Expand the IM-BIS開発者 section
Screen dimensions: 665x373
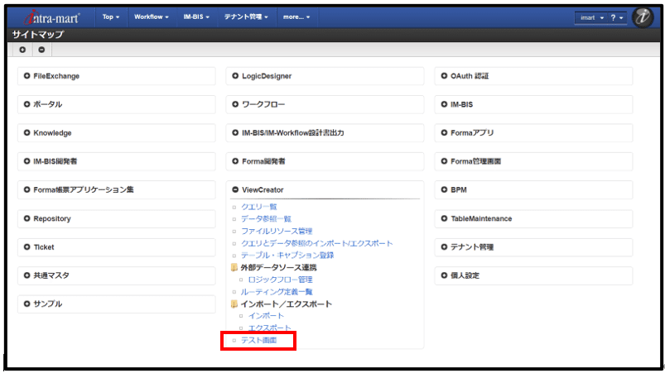pos(116,161)
